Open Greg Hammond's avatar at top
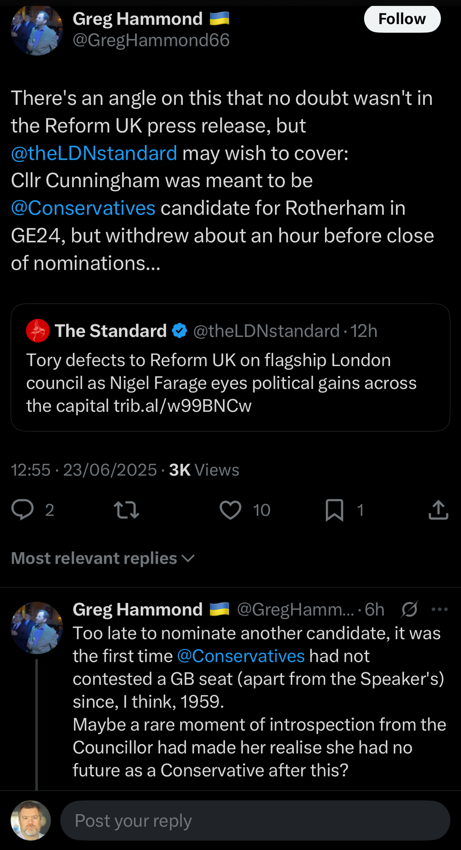 pos(37,30)
